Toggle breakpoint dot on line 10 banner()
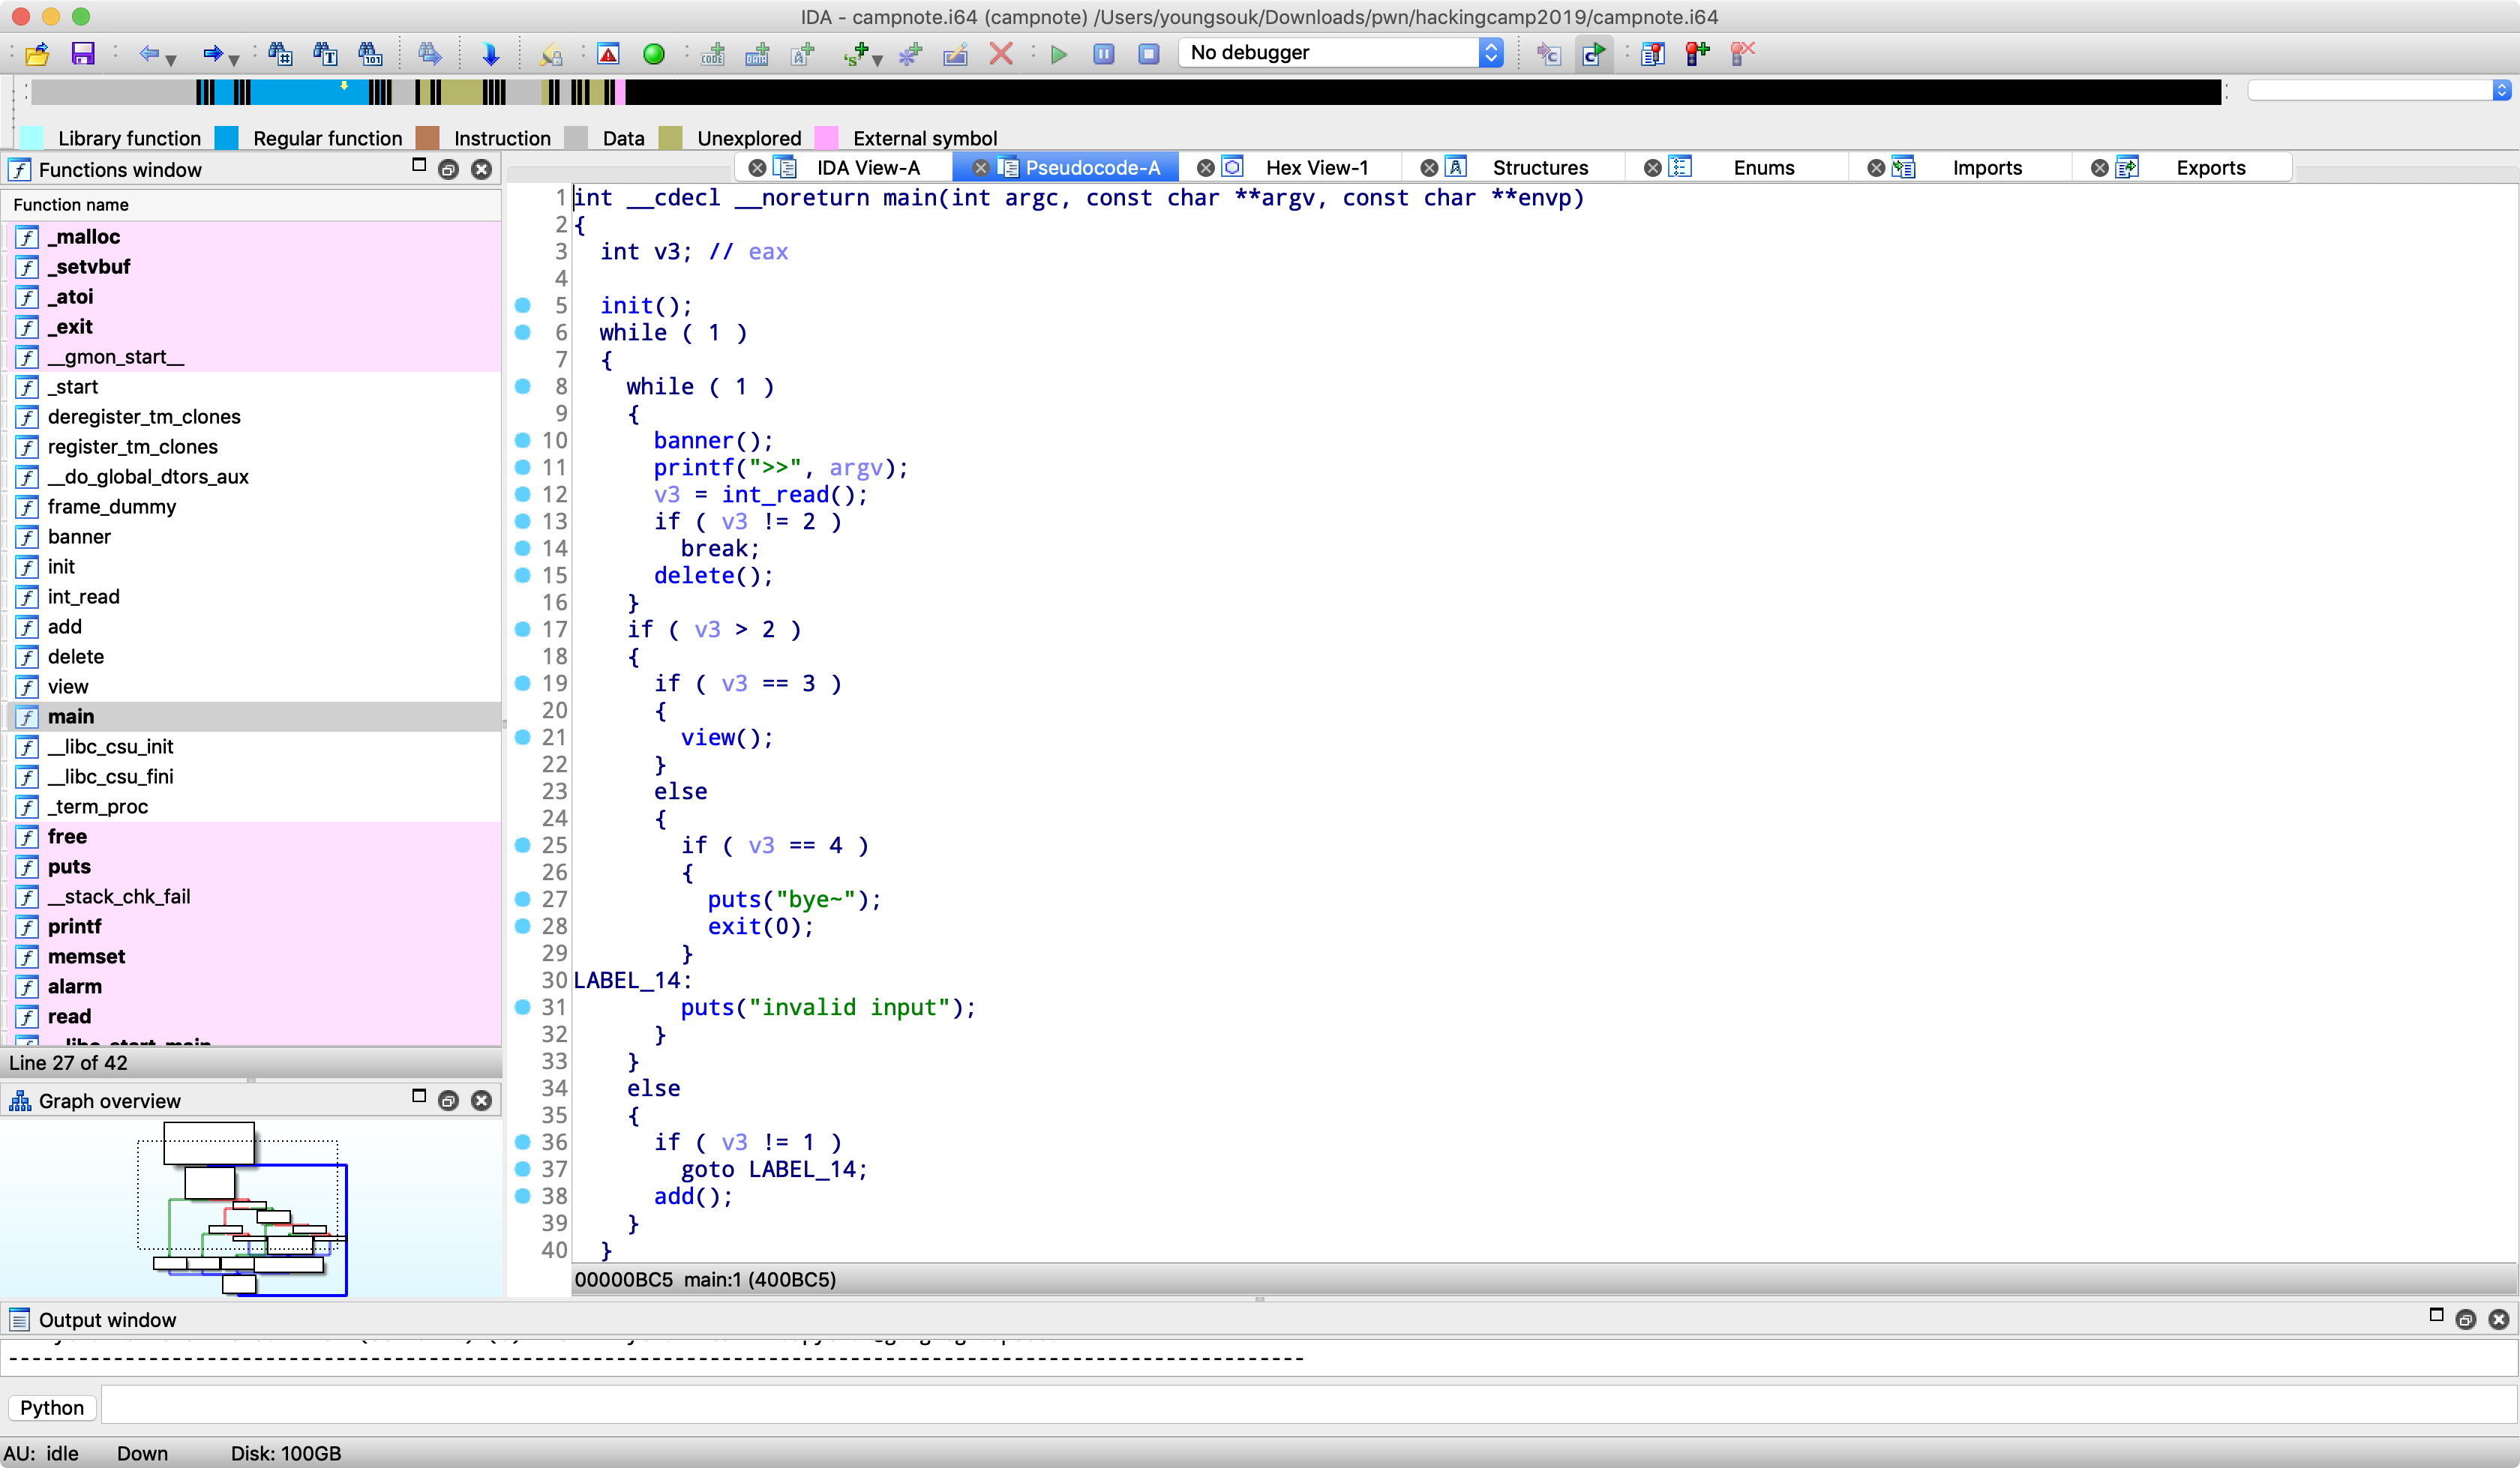Viewport: 2520px width, 1468px height. tap(522, 440)
